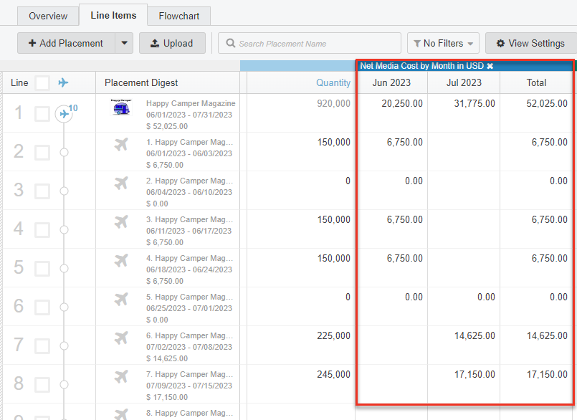Click the Upload button
This screenshot has width=577, height=420.
[x=172, y=43]
